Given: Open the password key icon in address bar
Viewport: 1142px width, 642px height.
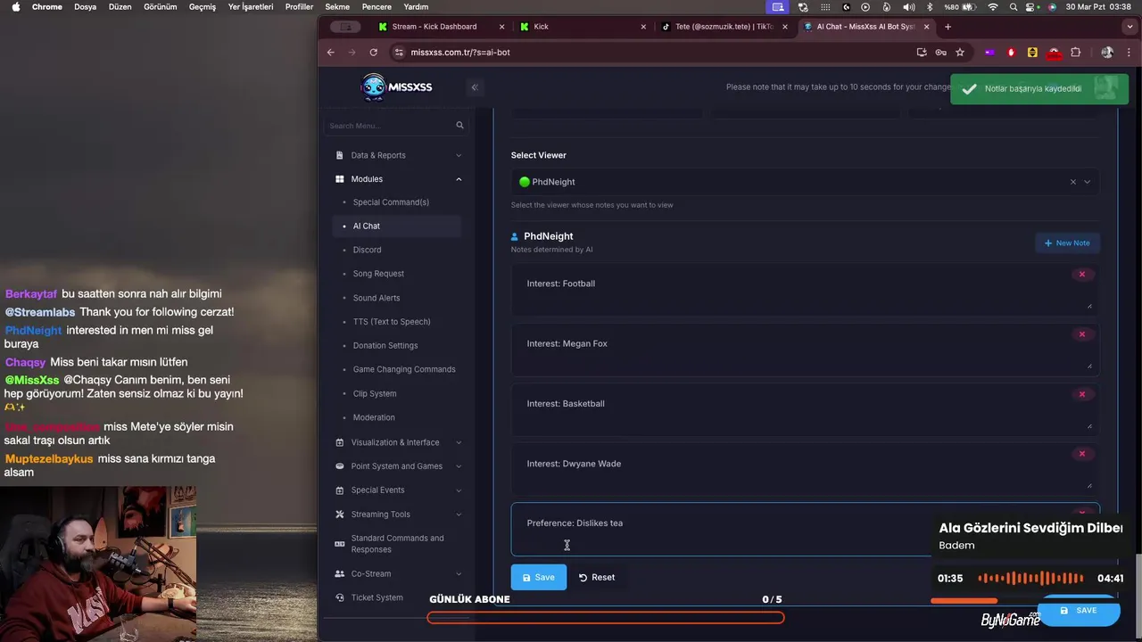Looking at the screenshot, I should coord(940,53).
